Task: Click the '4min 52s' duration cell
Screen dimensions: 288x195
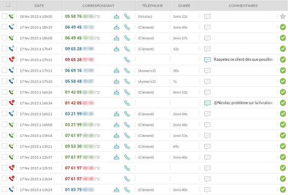Action: (180, 92)
